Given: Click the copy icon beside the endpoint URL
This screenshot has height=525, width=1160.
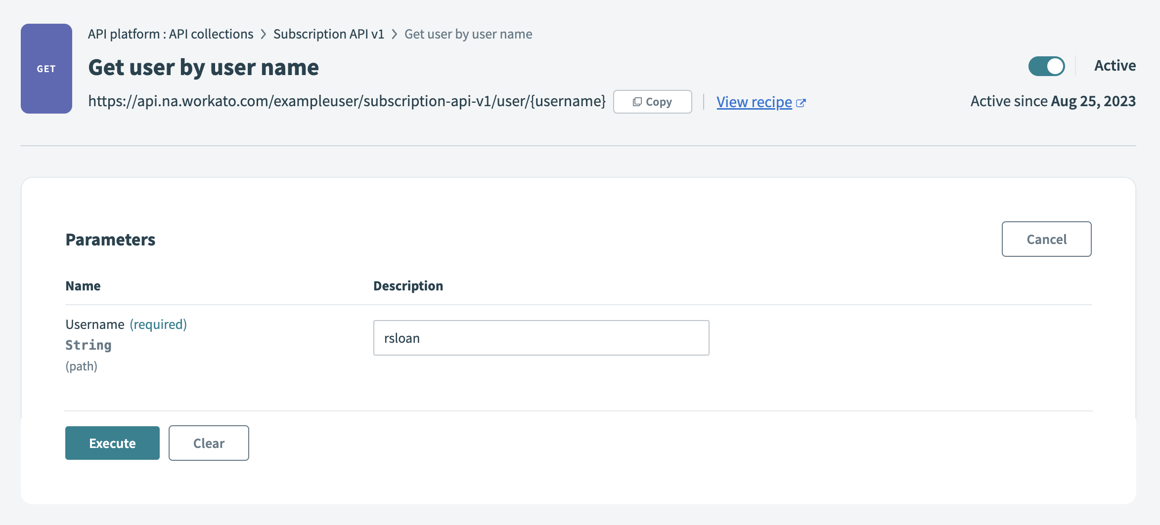Looking at the screenshot, I should pyautogui.click(x=637, y=101).
